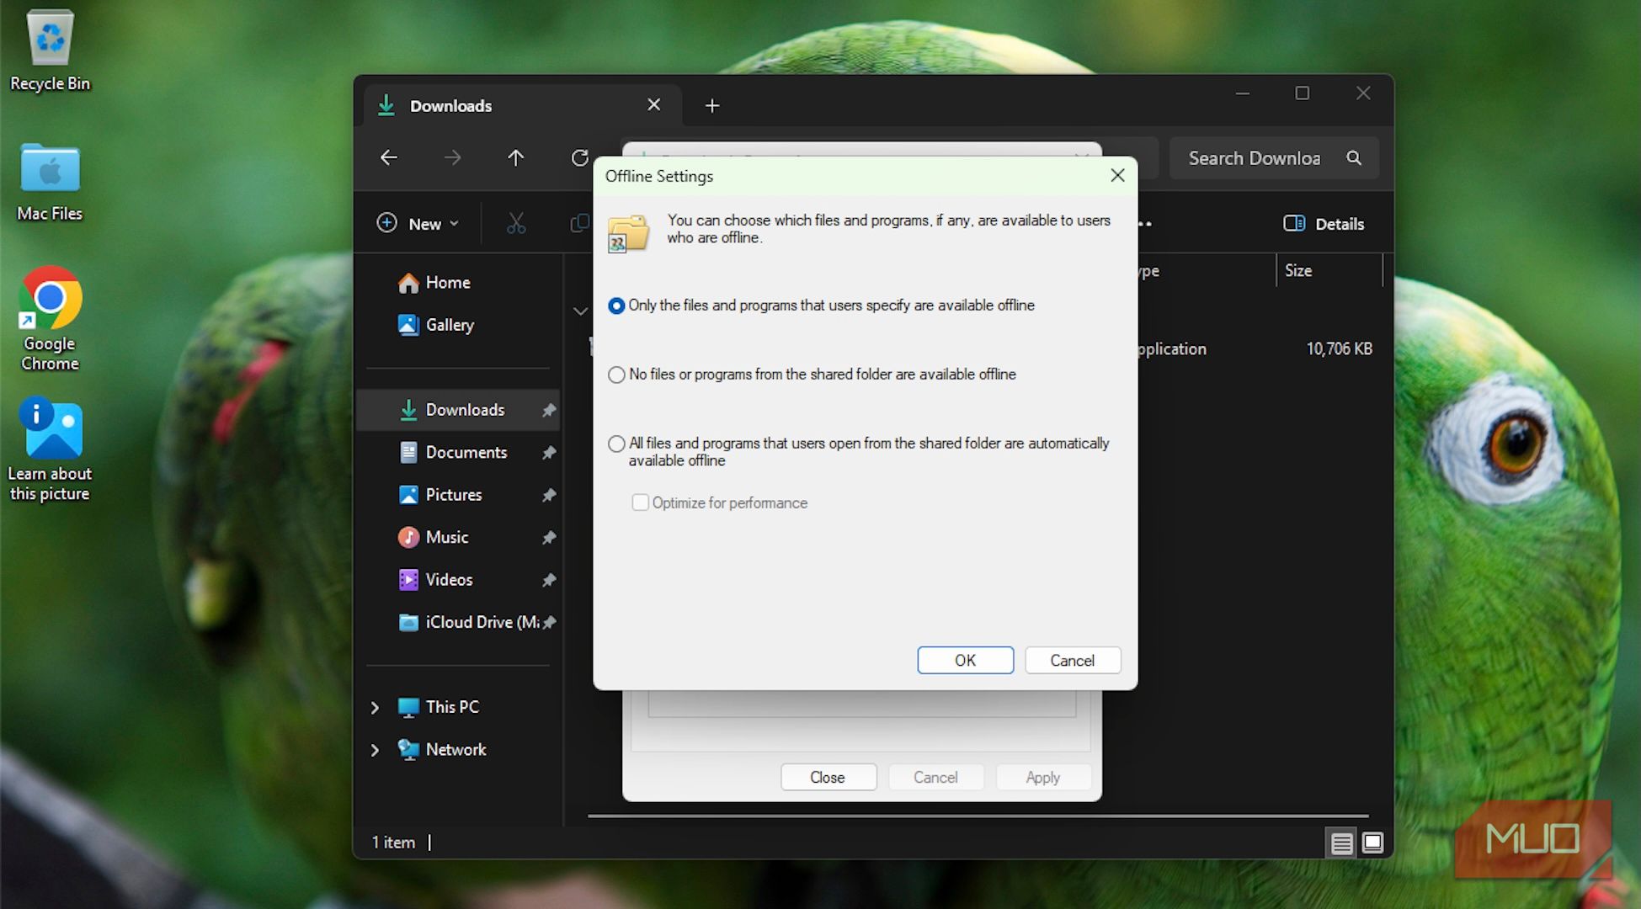
Task: Click the horizontal scrollbar in file list
Action: 978,816
